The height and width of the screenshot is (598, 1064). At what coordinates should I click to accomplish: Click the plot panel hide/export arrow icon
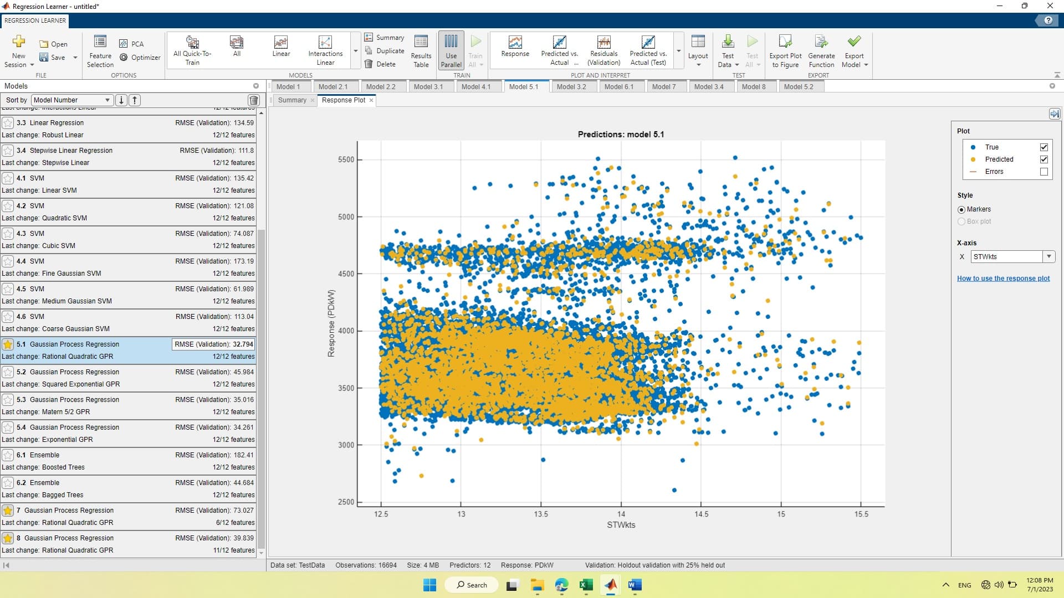(x=1055, y=114)
